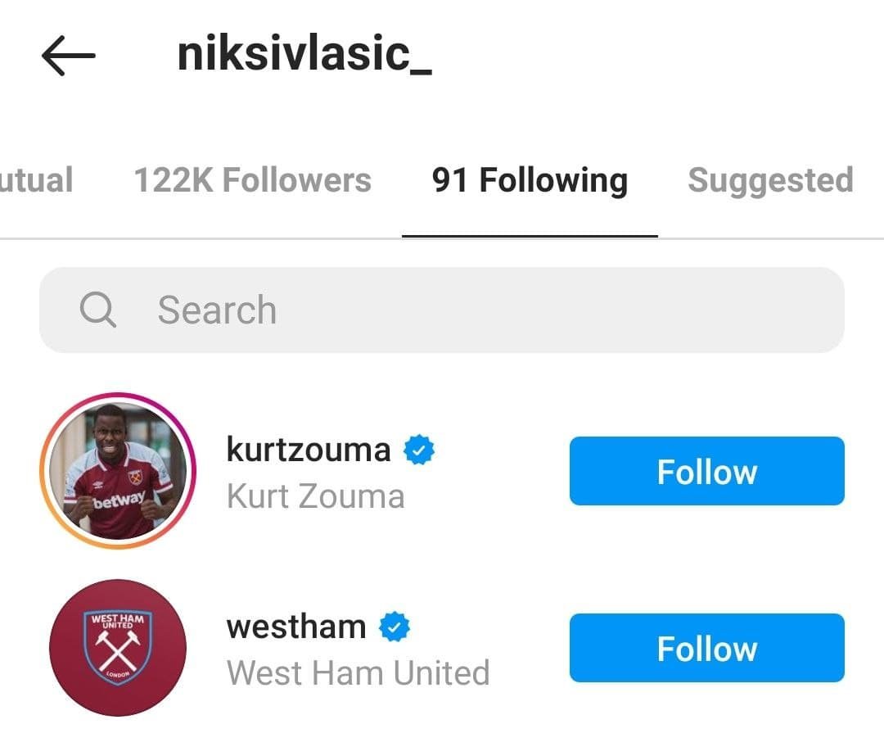The height and width of the screenshot is (747, 884).
Task: Open kurtzouma's profile picture
Action: click(x=118, y=471)
